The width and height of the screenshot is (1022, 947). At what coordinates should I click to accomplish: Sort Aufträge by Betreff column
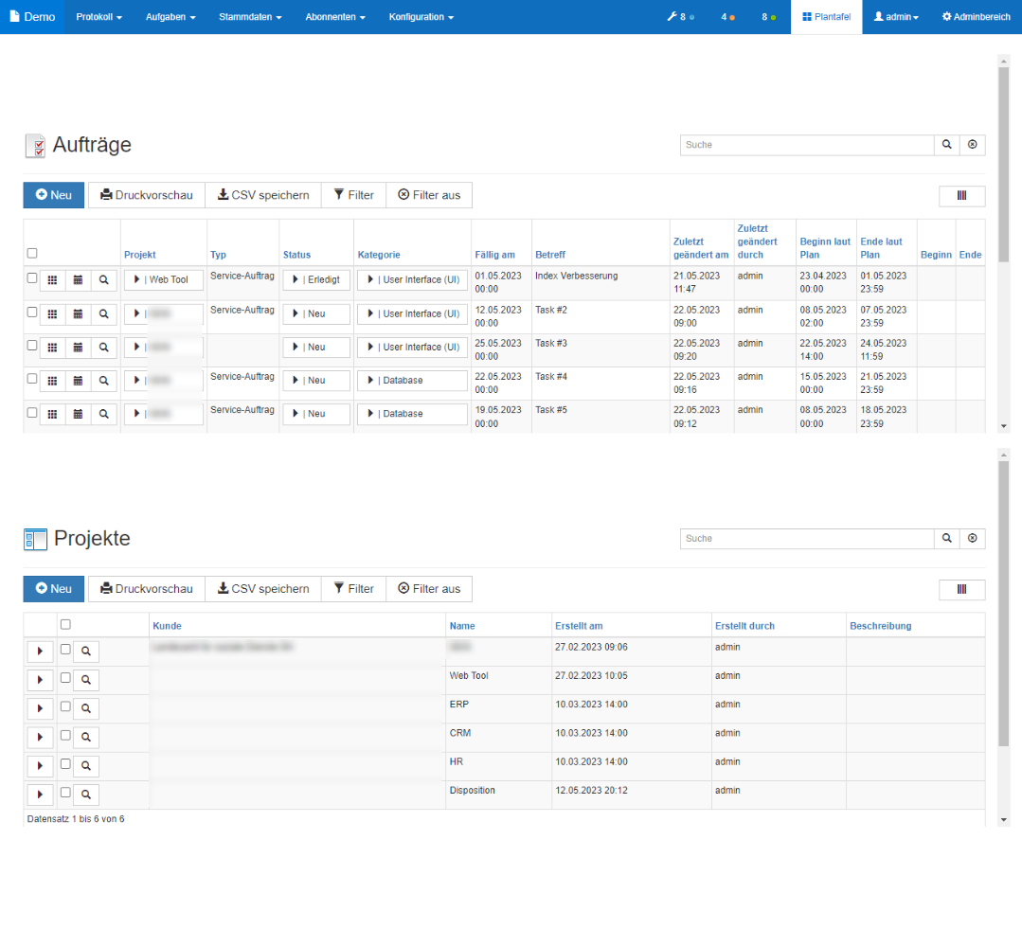(550, 255)
